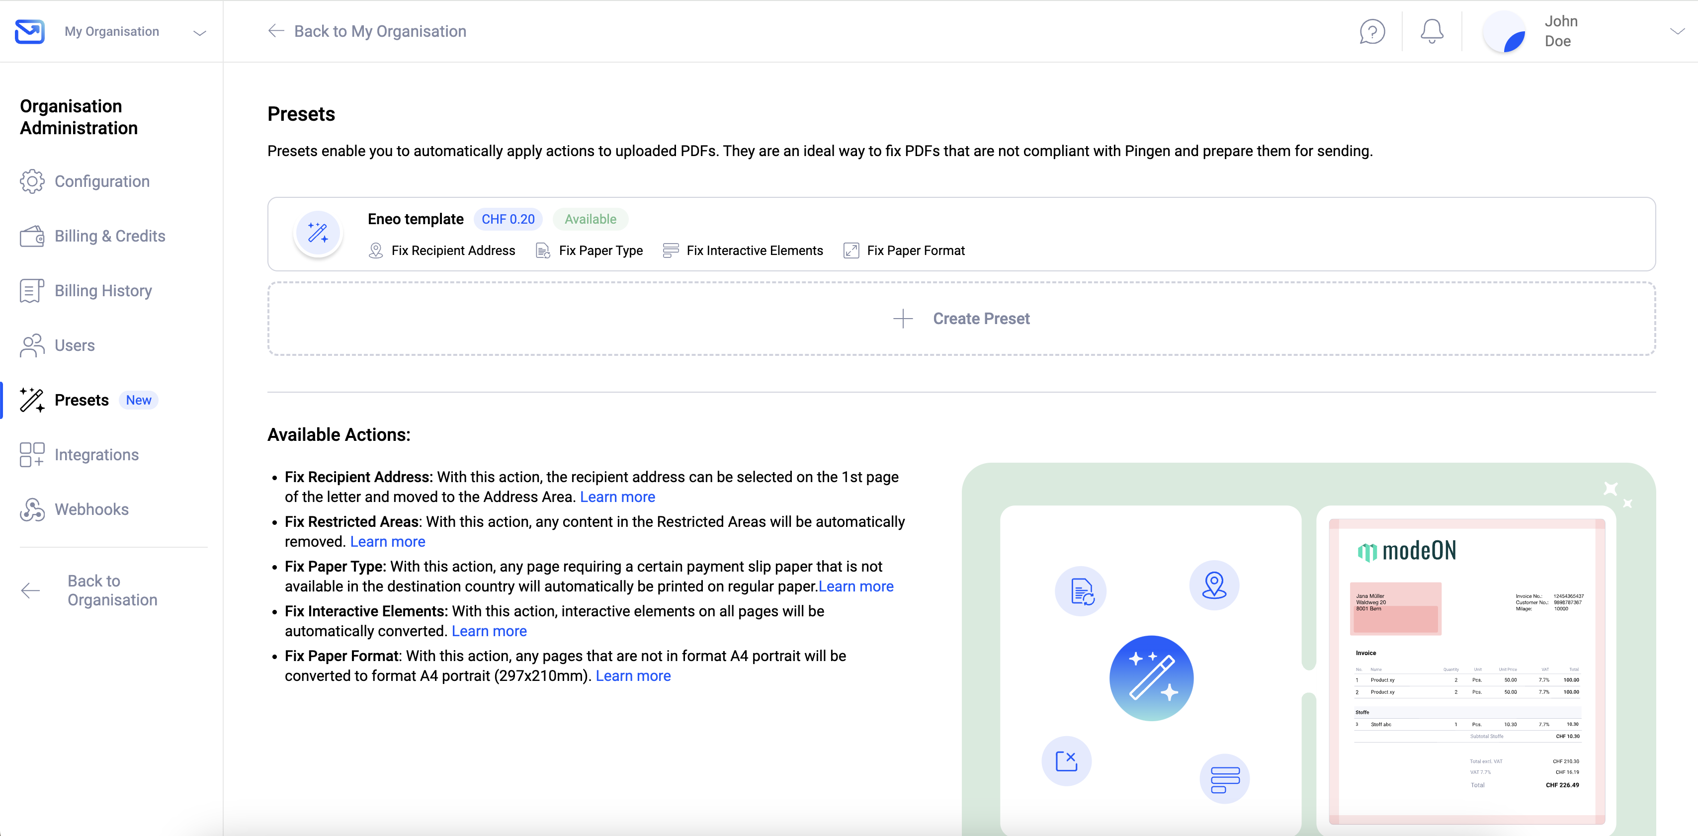Open the Configuration menu item

(x=102, y=181)
